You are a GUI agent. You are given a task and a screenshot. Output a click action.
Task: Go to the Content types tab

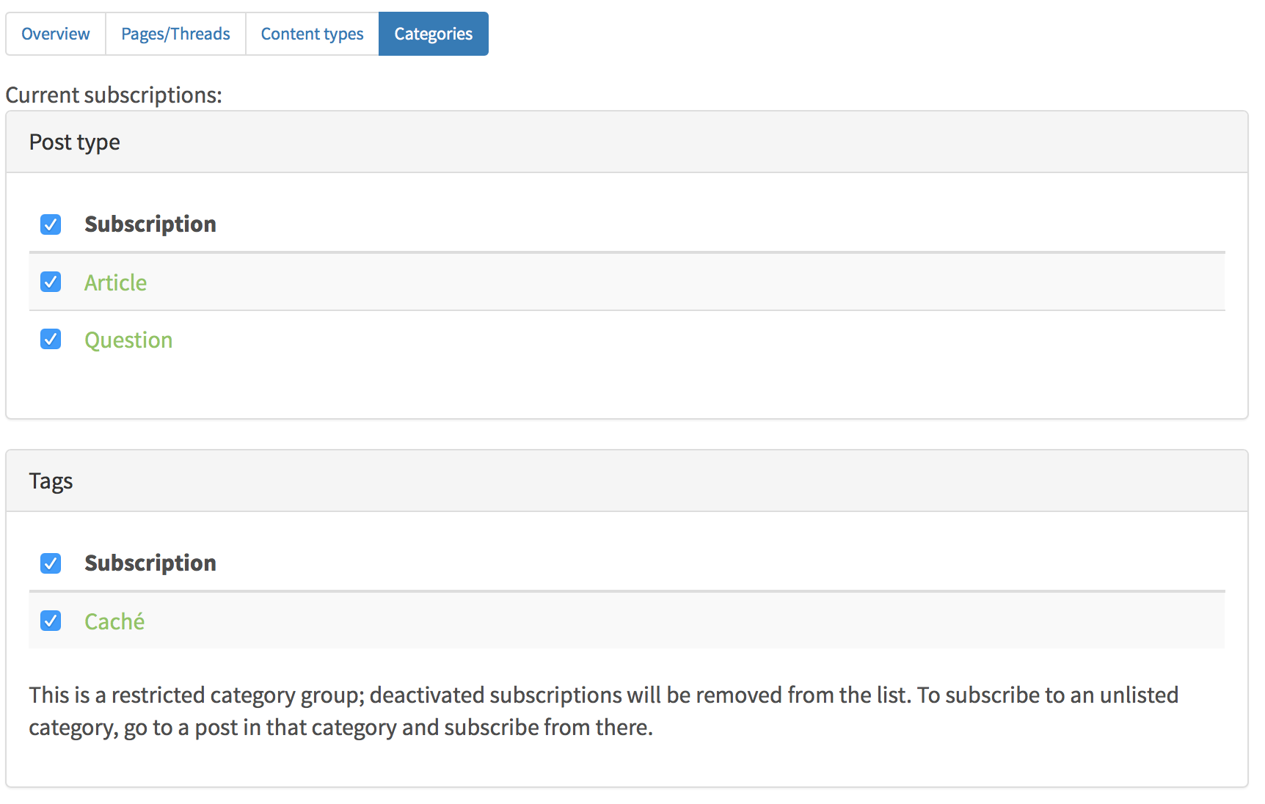(x=312, y=34)
